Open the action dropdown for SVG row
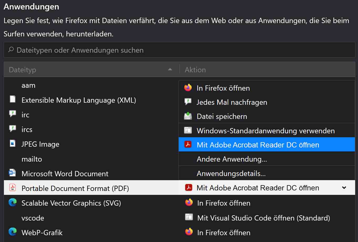This screenshot has height=242, width=358. [x=266, y=203]
